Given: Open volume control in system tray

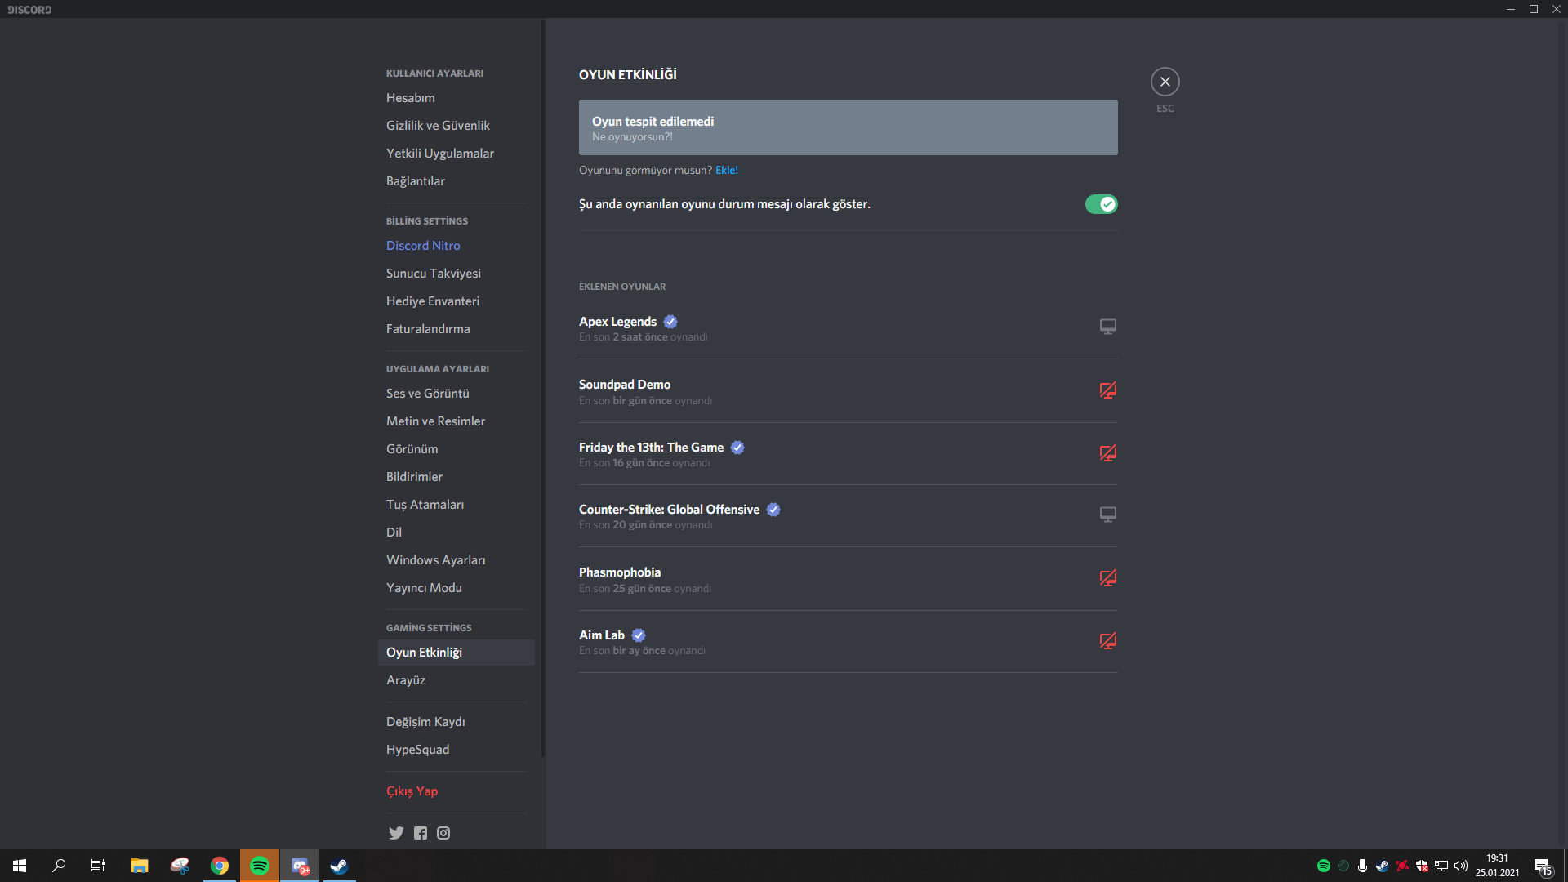Looking at the screenshot, I should click(x=1461, y=866).
